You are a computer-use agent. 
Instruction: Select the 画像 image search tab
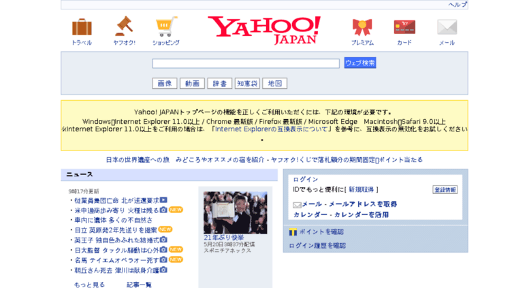(165, 83)
